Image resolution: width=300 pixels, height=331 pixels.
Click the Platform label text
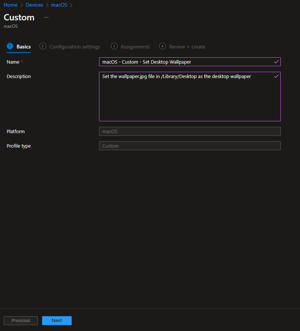(x=16, y=132)
